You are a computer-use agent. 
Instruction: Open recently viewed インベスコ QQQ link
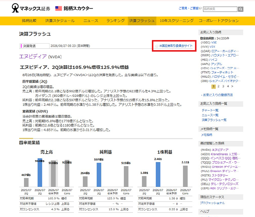point(225,158)
